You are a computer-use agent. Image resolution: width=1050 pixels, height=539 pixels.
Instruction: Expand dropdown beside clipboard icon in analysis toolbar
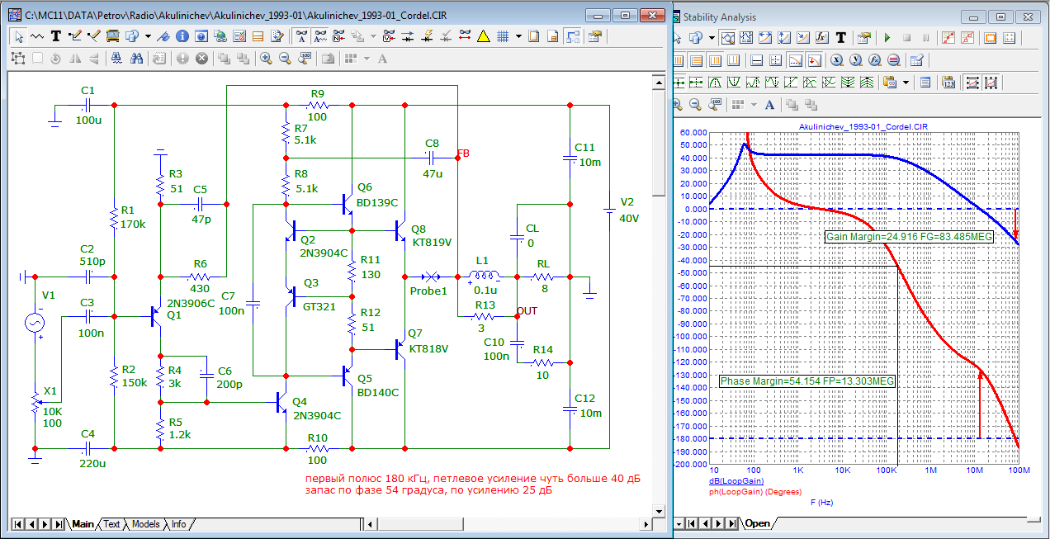coord(906,83)
